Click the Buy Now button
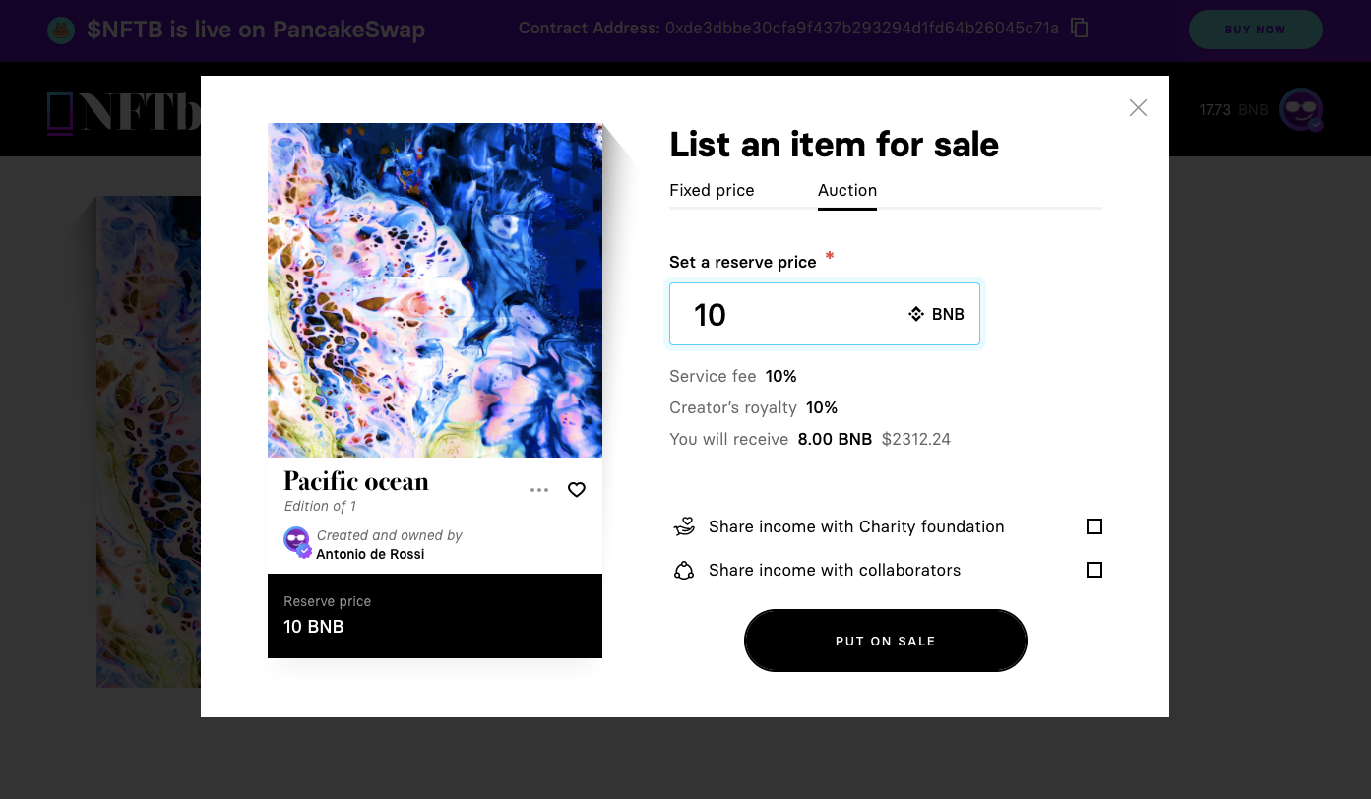This screenshot has height=799, width=1371. pos(1255,30)
